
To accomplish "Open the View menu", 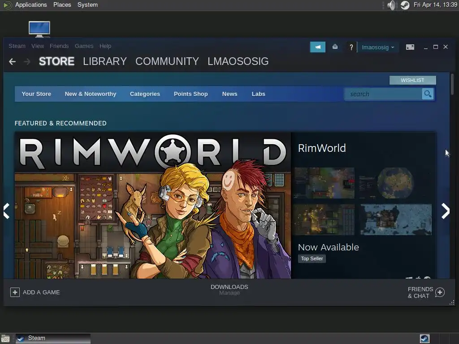I will 38,46.
